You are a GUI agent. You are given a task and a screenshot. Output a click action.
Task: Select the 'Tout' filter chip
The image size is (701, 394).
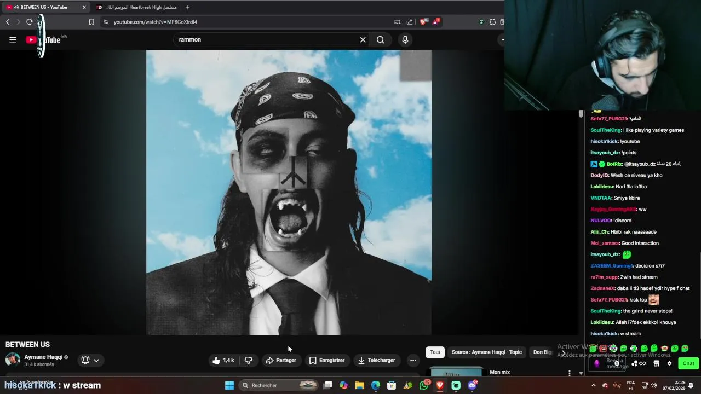[x=435, y=352]
